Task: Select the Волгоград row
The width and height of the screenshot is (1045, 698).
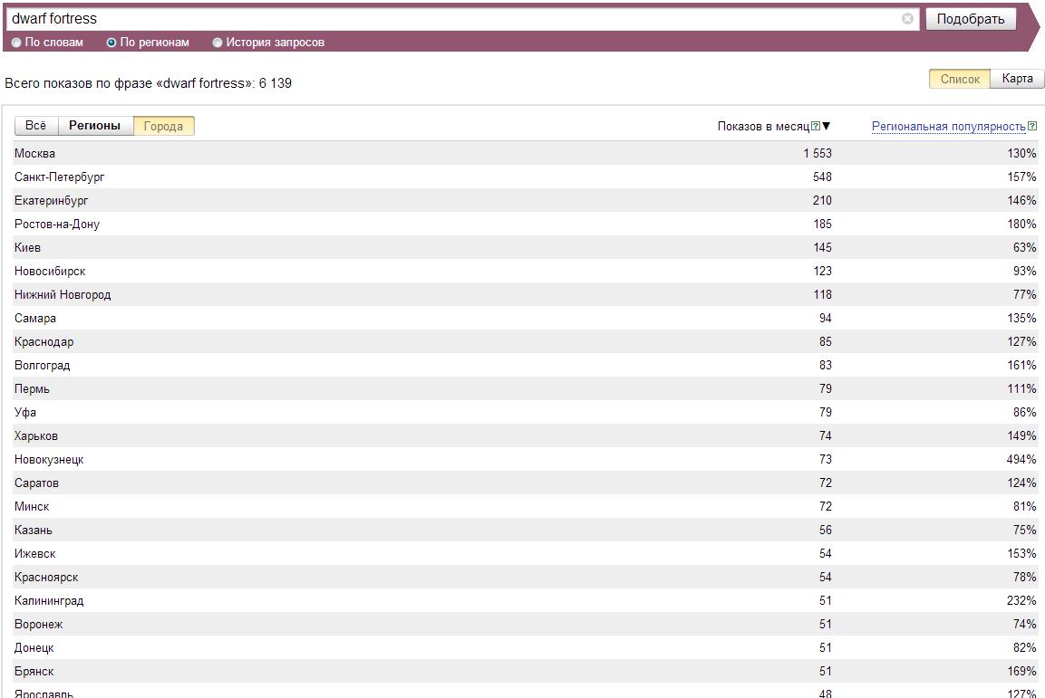Action: coord(525,365)
